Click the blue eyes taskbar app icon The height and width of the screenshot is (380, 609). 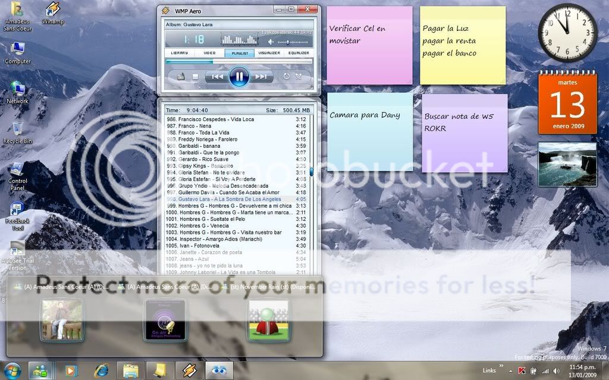point(219,371)
